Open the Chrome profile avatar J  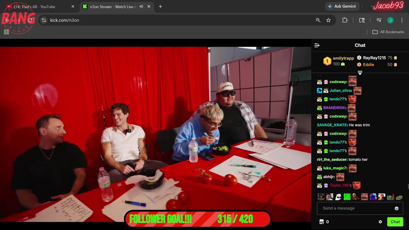tap(390, 20)
